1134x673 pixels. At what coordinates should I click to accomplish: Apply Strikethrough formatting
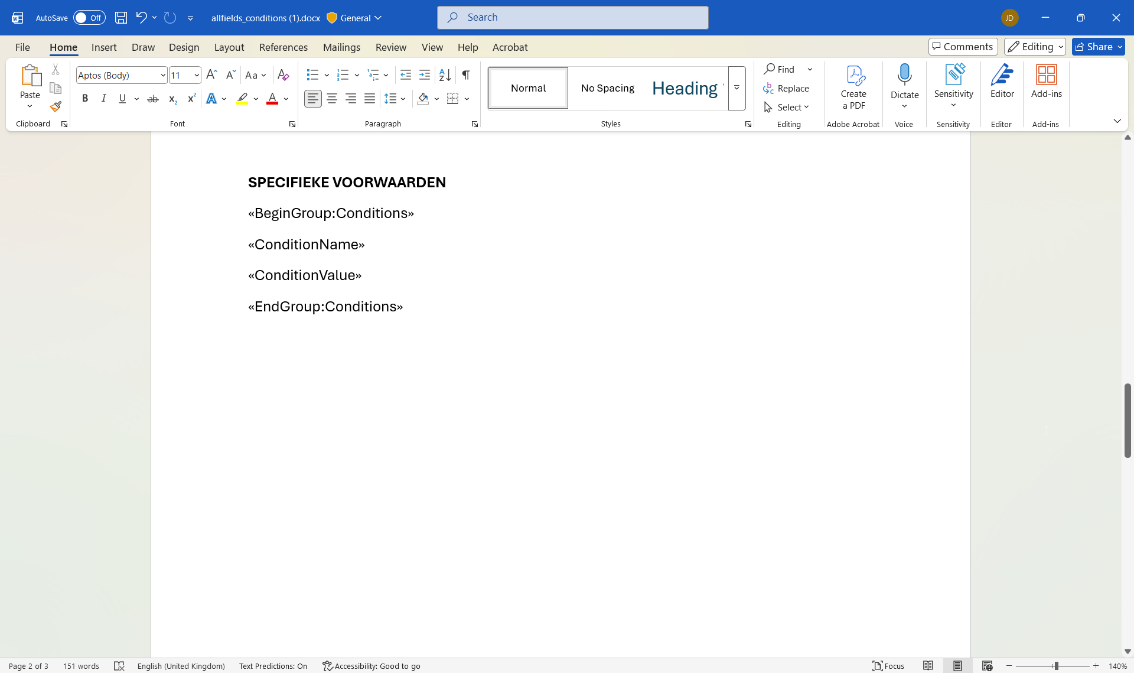[x=153, y=99]
